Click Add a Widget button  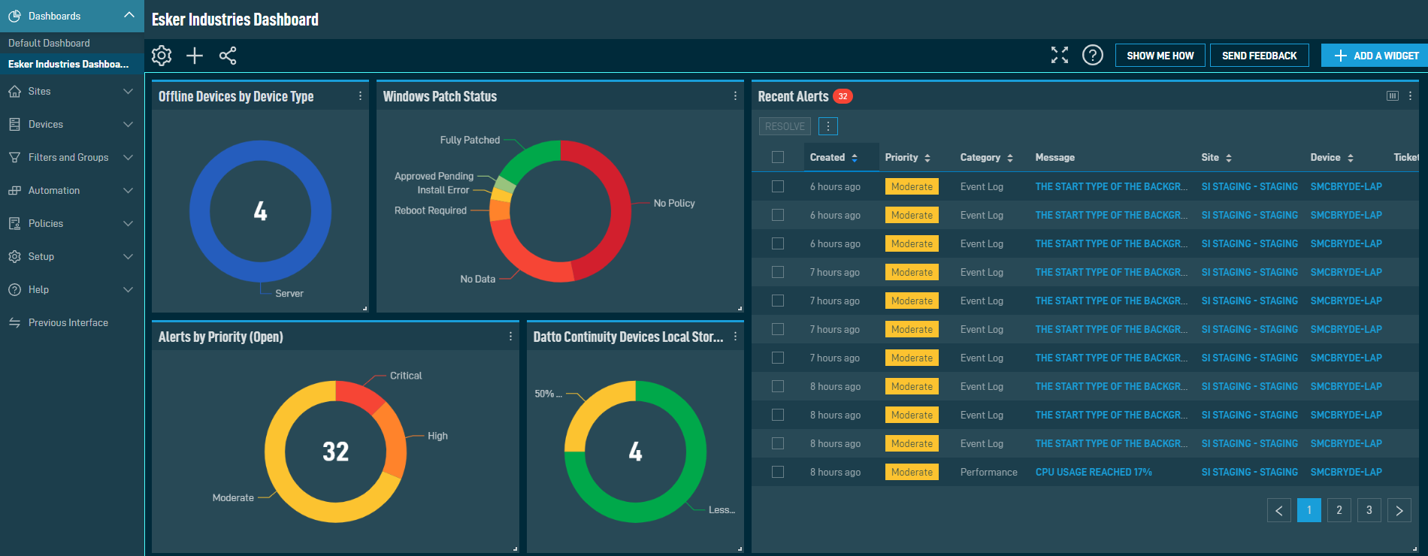click(x=1375, y=56)
